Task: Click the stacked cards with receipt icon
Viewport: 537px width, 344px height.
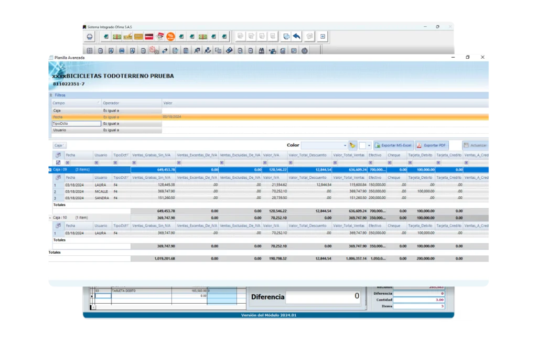Action: [159, 37]
